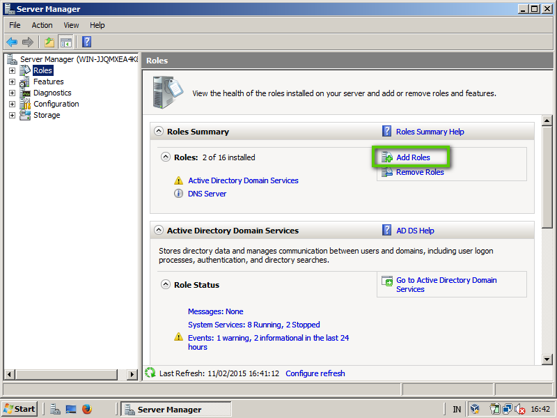Click Events: 1 warning, 2 informational link
The height and width of the screenshot is (418, 557).
(269, 342)
